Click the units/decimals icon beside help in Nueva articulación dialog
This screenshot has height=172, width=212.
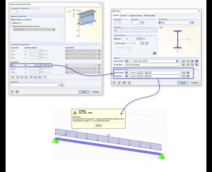coord(17,92)
